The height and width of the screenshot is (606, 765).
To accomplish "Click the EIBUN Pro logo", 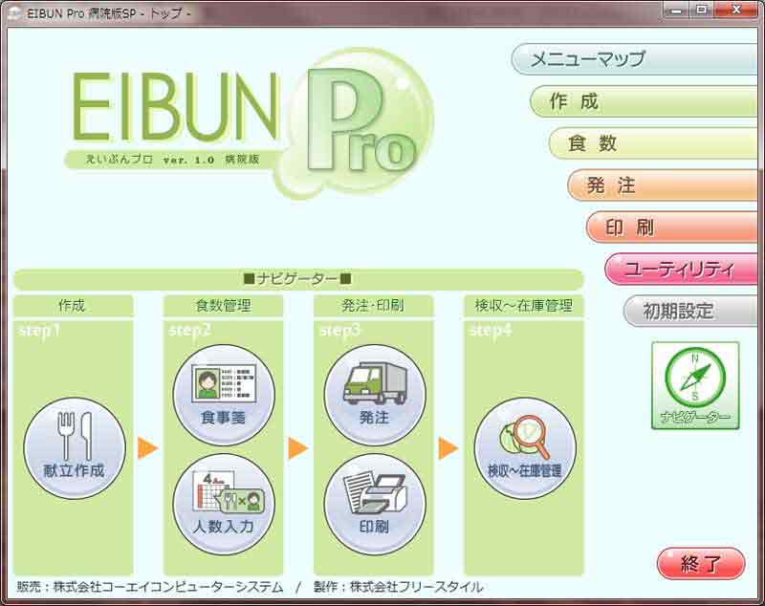I will pos(250,122).
